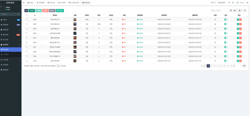Switch to the 用户列表 tab
250x116 pixels.
coord(51,3)
